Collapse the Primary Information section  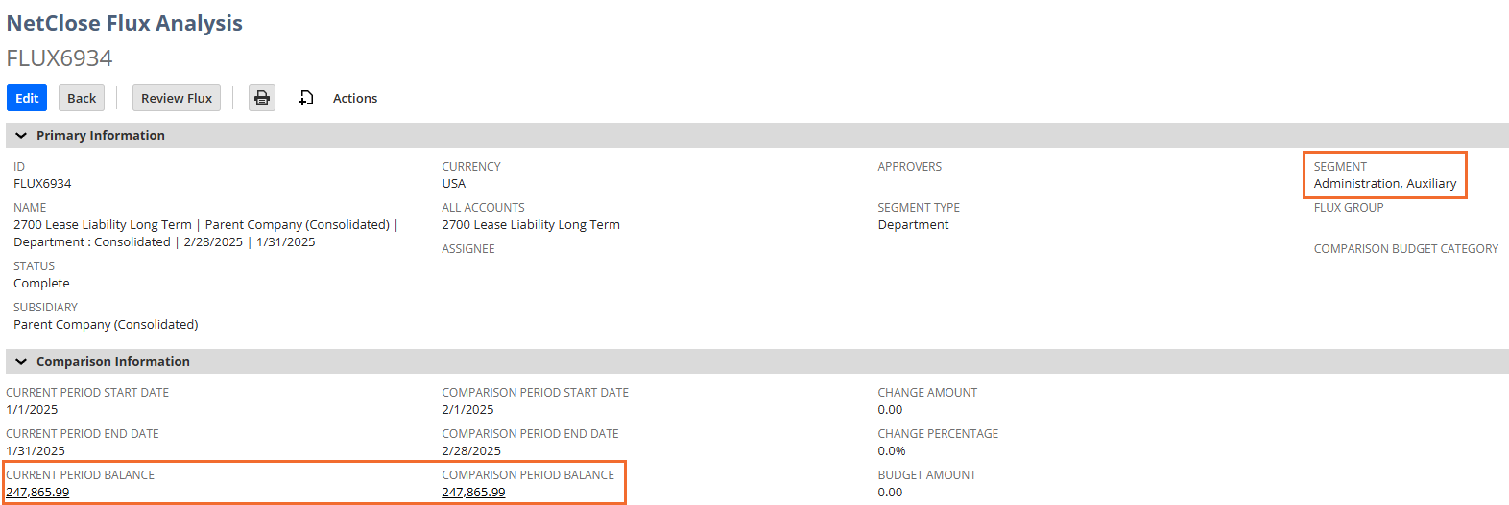[21, 136]
